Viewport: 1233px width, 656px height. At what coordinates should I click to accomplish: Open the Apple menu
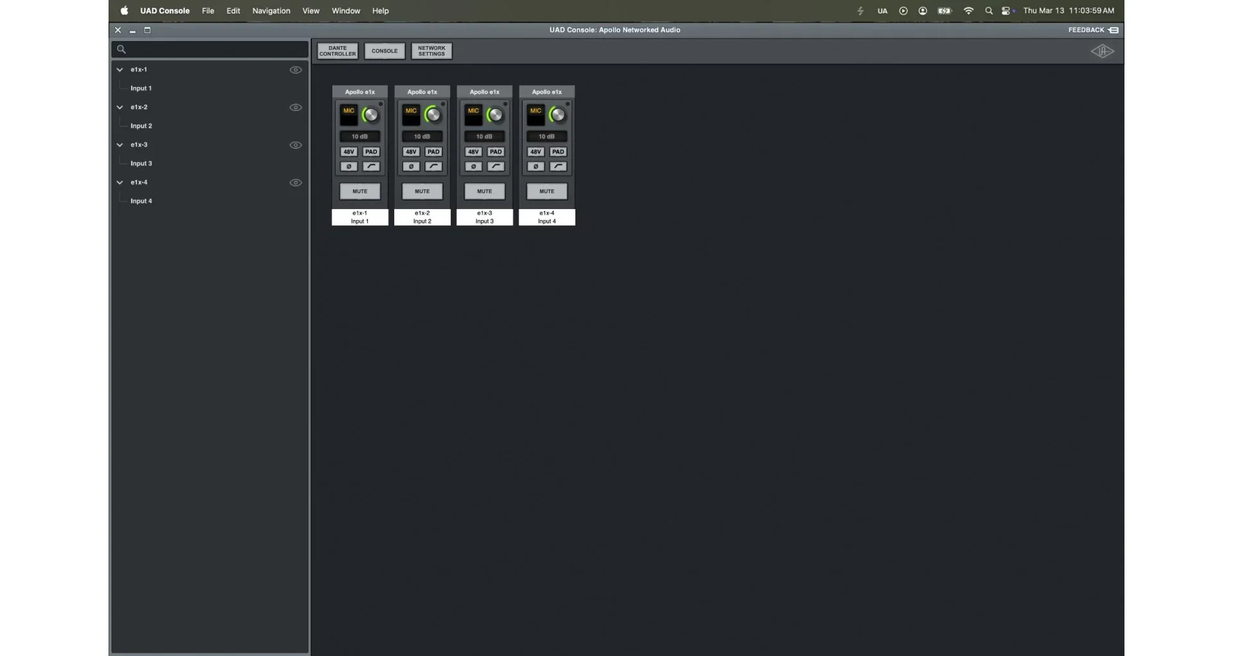[x=125, y=11]
